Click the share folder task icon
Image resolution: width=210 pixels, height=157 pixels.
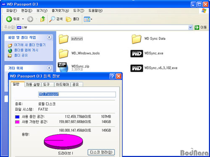[x=10, y=56]
